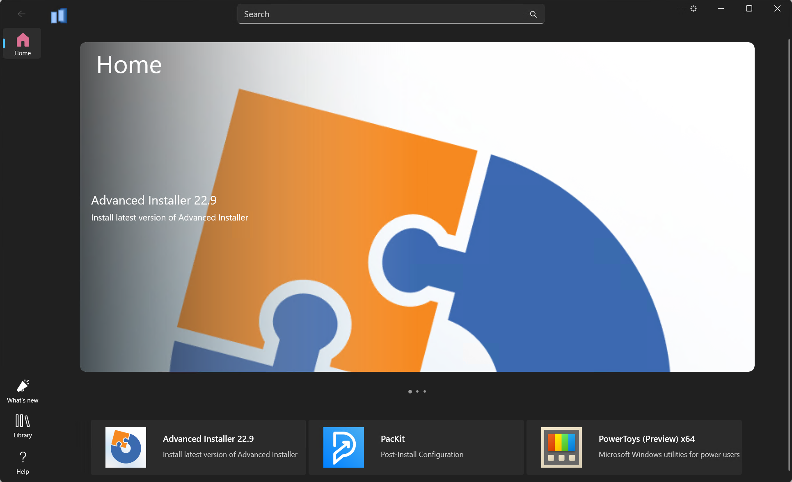This screenshot has width=792, height=482.
Task: Select the third carousel page dot
Action: [x=425, y=391]
